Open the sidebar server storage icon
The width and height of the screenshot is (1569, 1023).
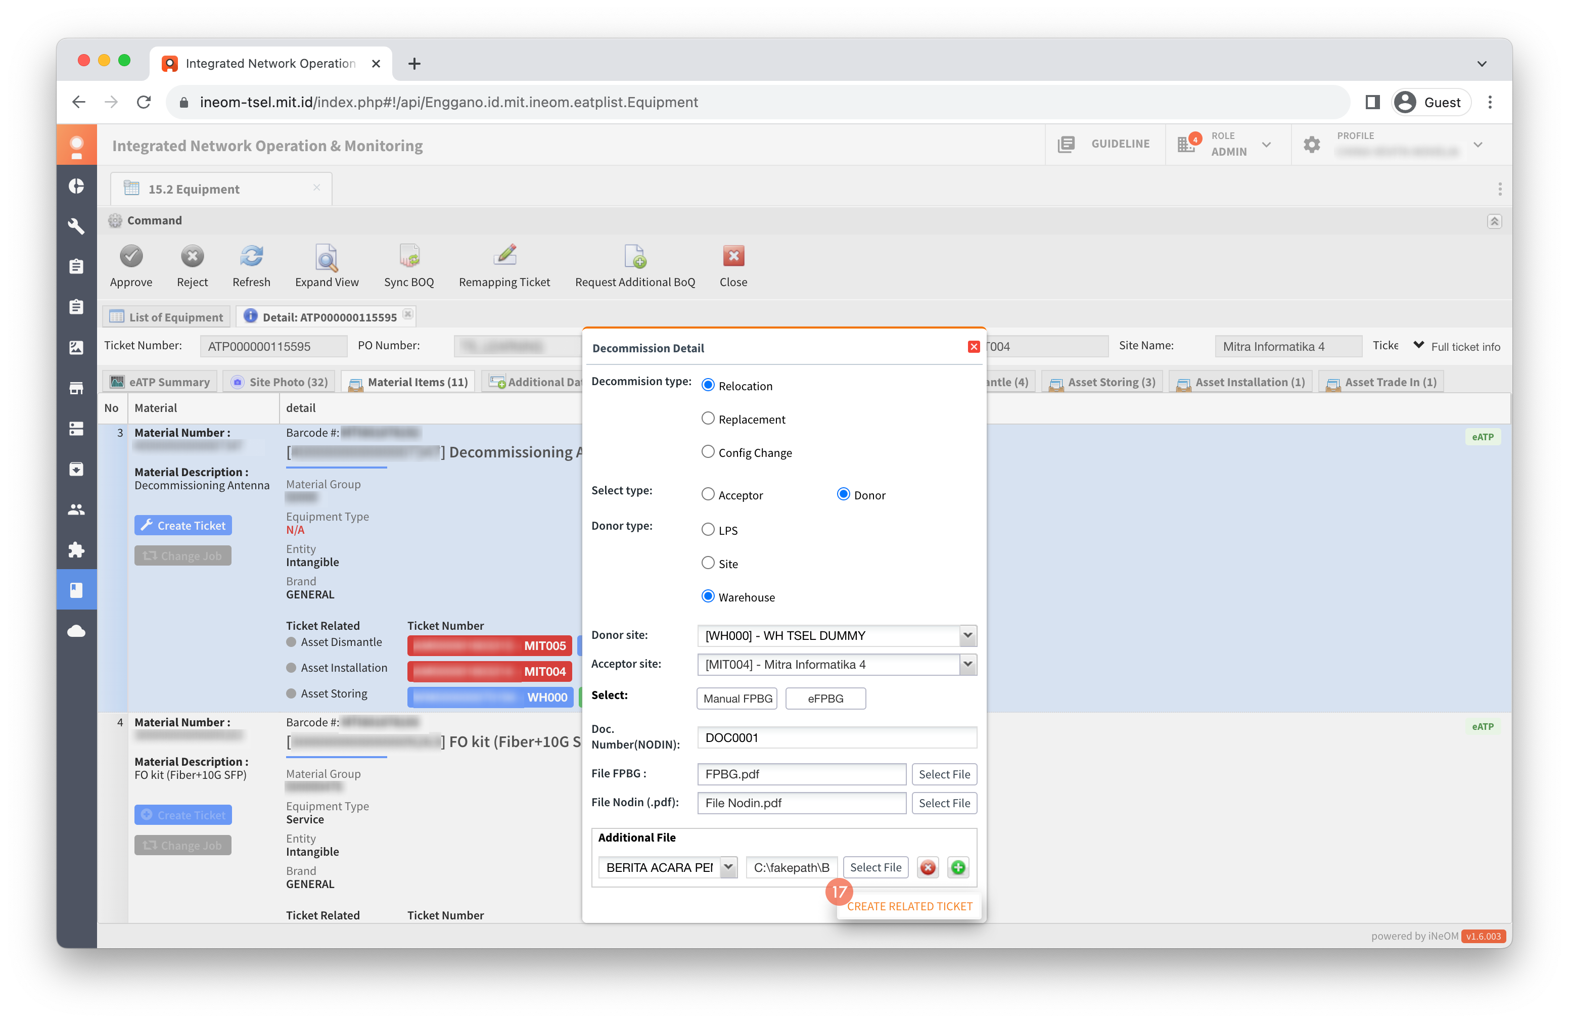click(x=76, y=429)
